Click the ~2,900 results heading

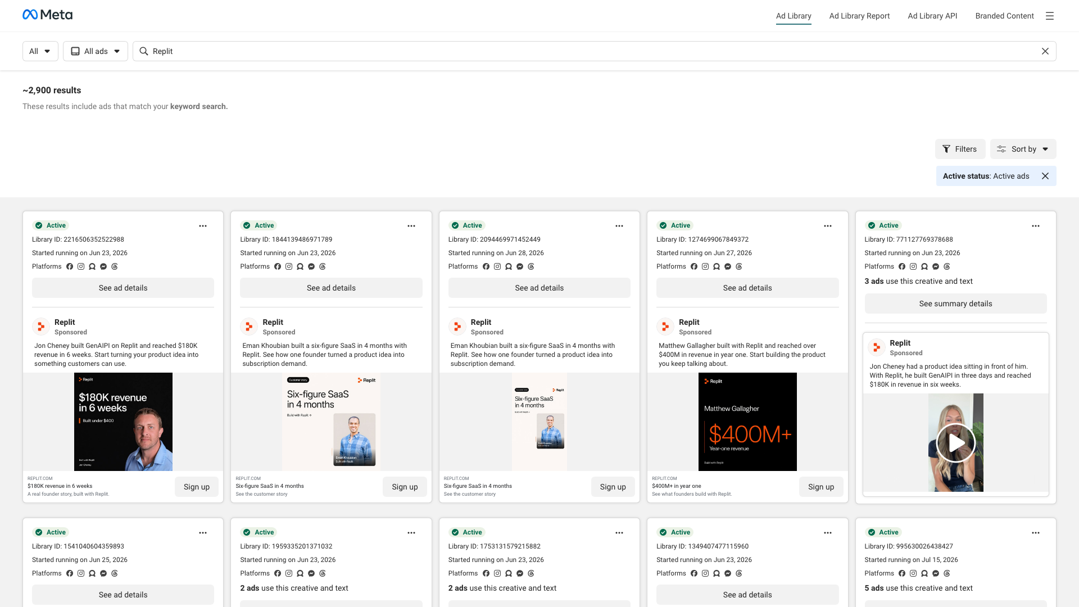[x=52, y=90]
